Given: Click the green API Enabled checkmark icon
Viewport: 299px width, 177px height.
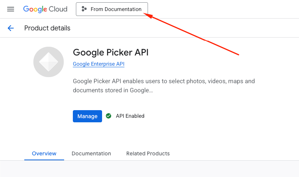Looking at the screenshot, I should coord(109,116).
